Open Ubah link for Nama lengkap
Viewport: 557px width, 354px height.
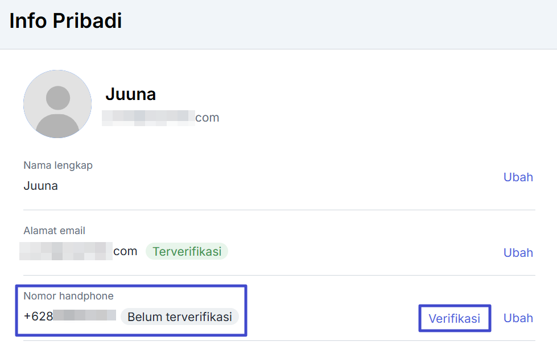(518, 177)
